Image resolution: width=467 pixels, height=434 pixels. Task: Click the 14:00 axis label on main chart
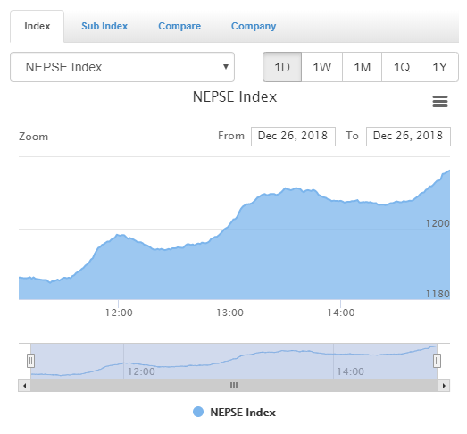tap(341, 313)
